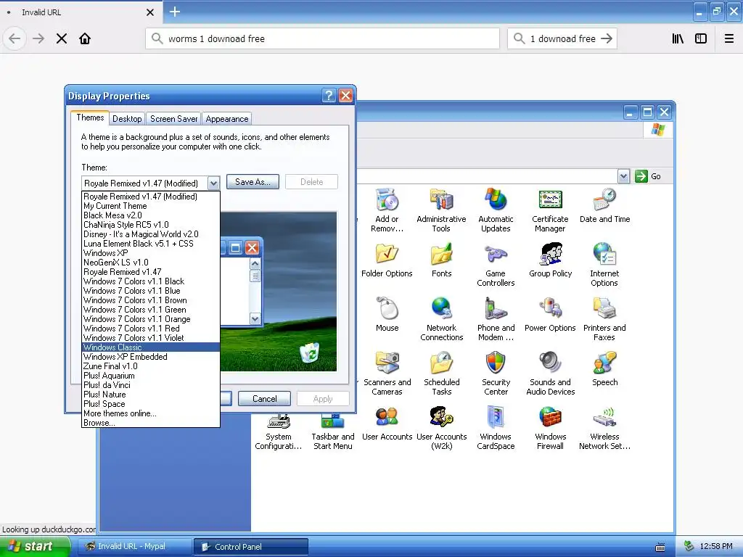Select Windows Classic theme

click(151, 347)
